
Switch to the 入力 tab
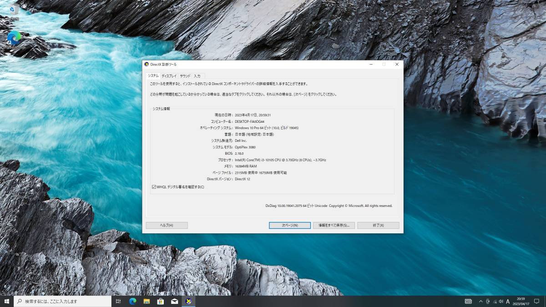(197, 76)
